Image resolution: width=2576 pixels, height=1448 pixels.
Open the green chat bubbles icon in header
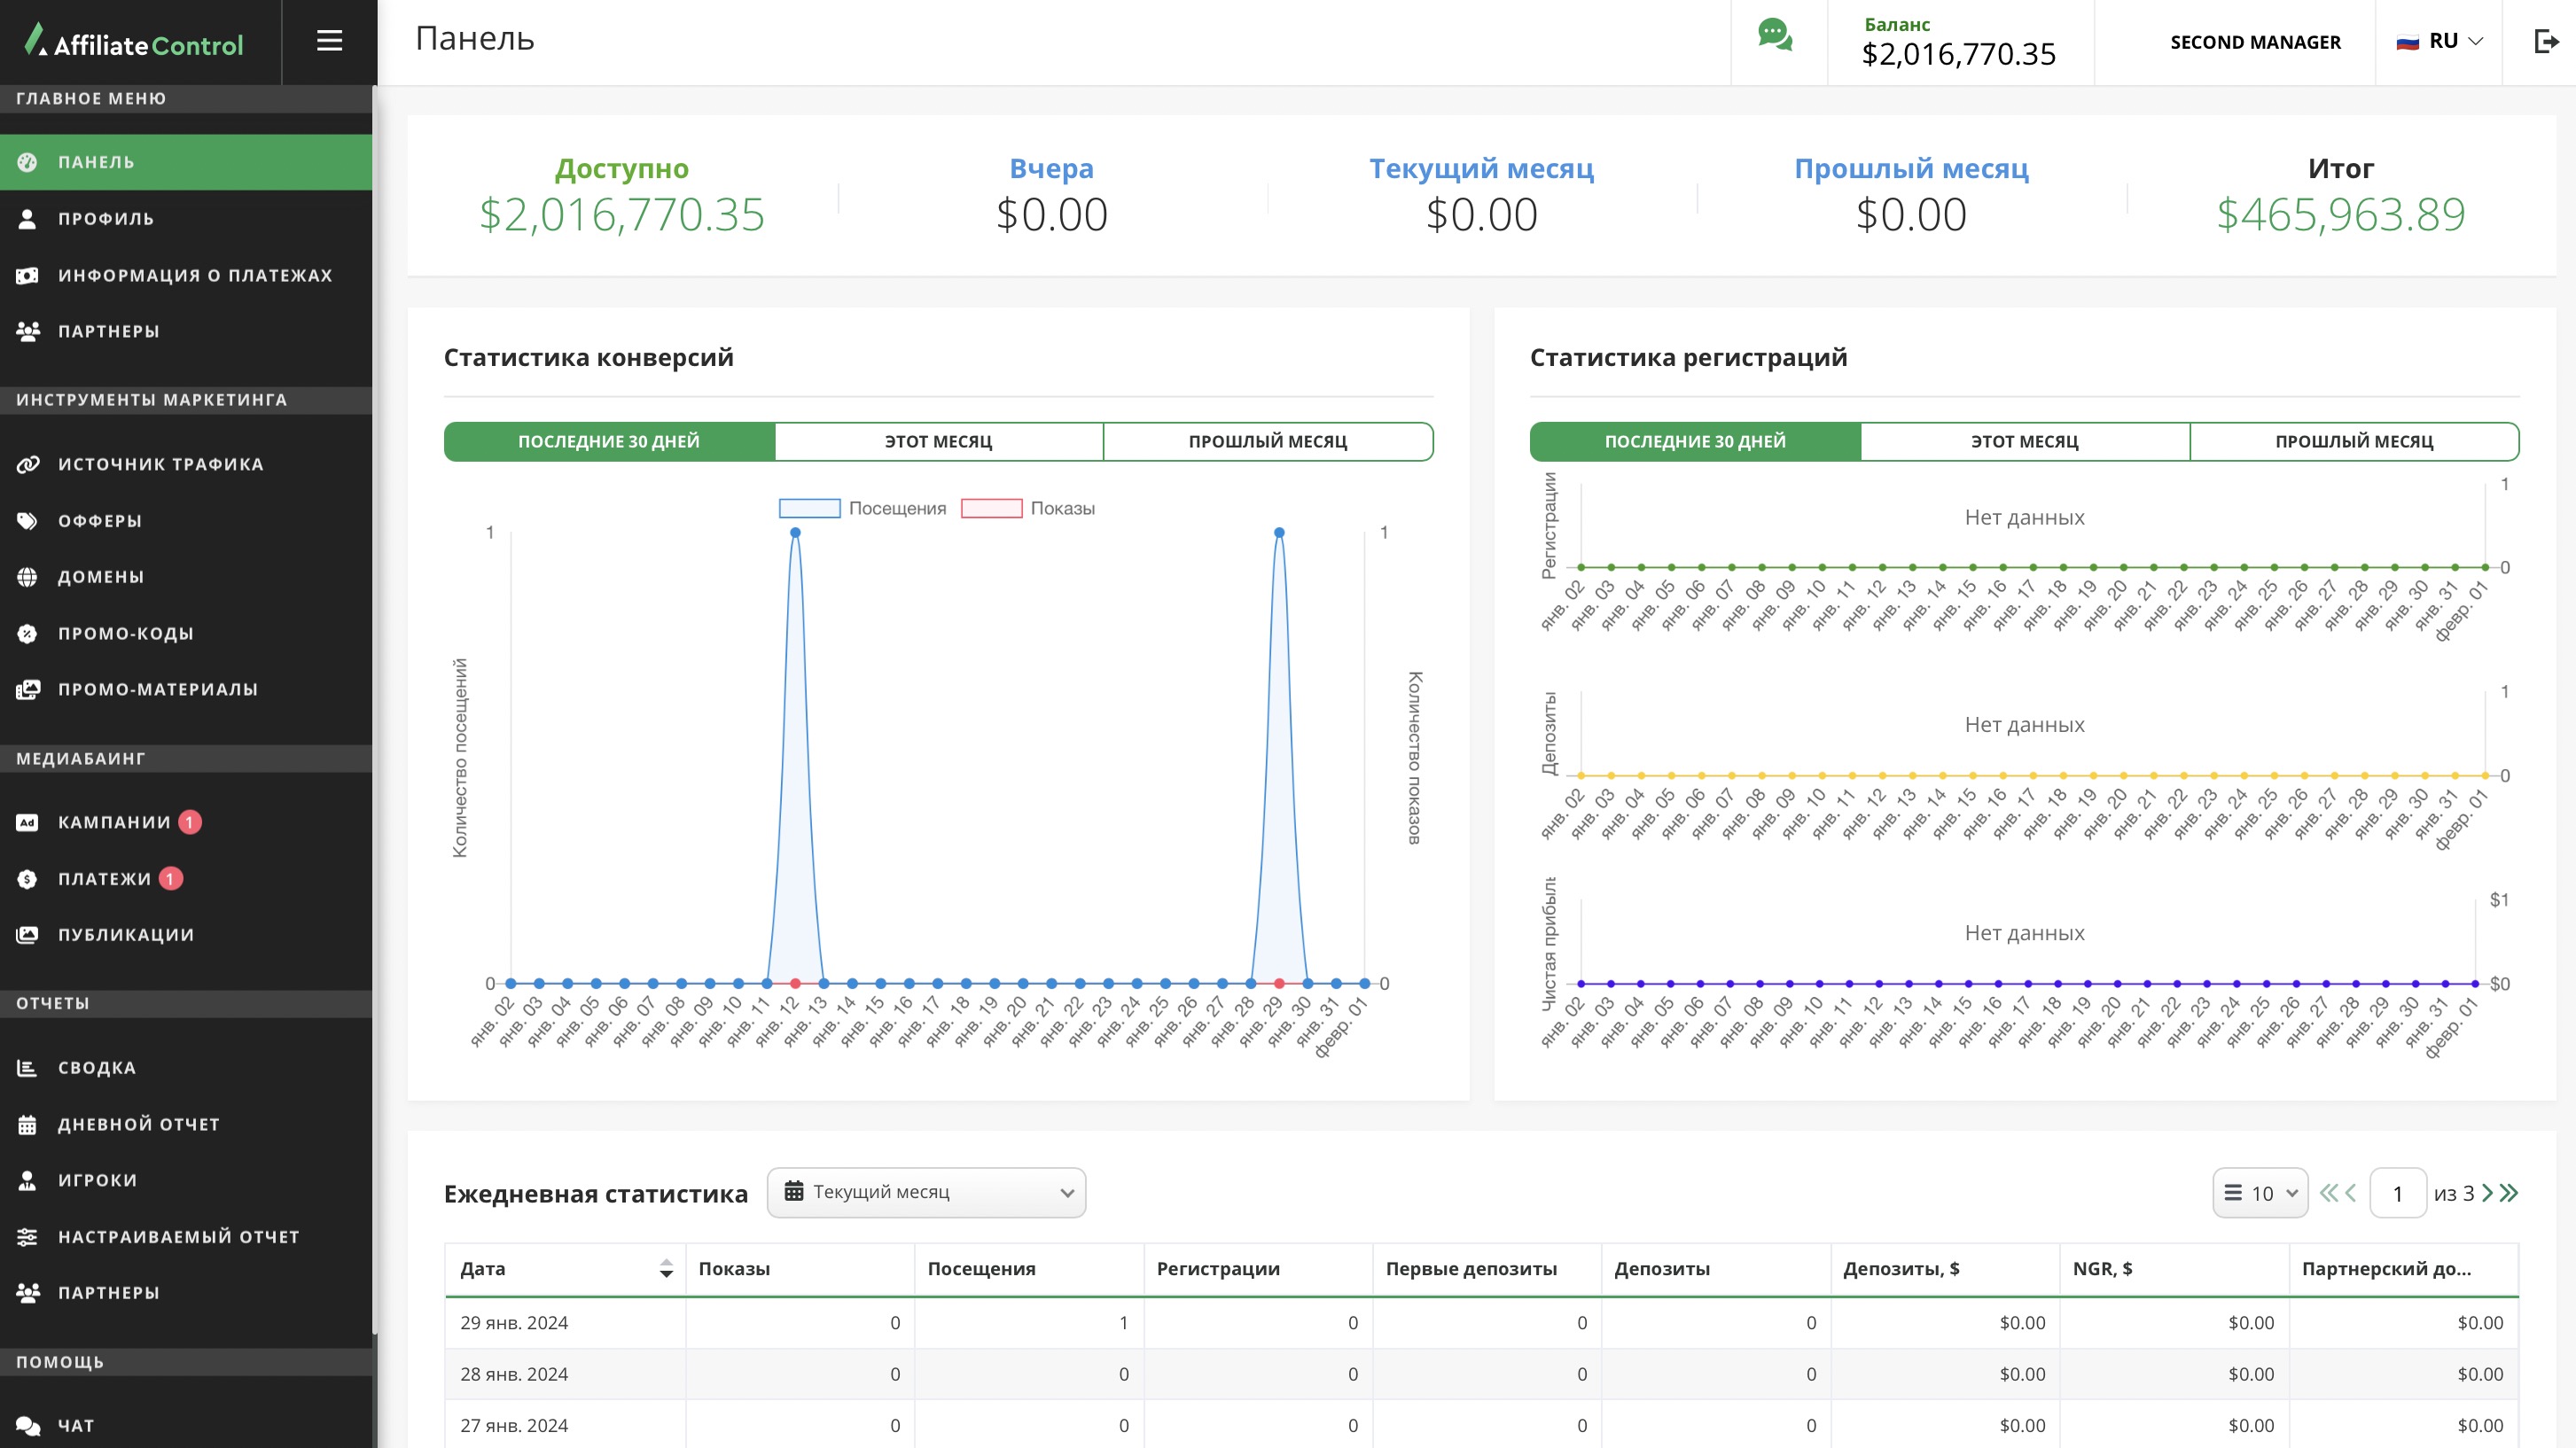[1775, 36]
